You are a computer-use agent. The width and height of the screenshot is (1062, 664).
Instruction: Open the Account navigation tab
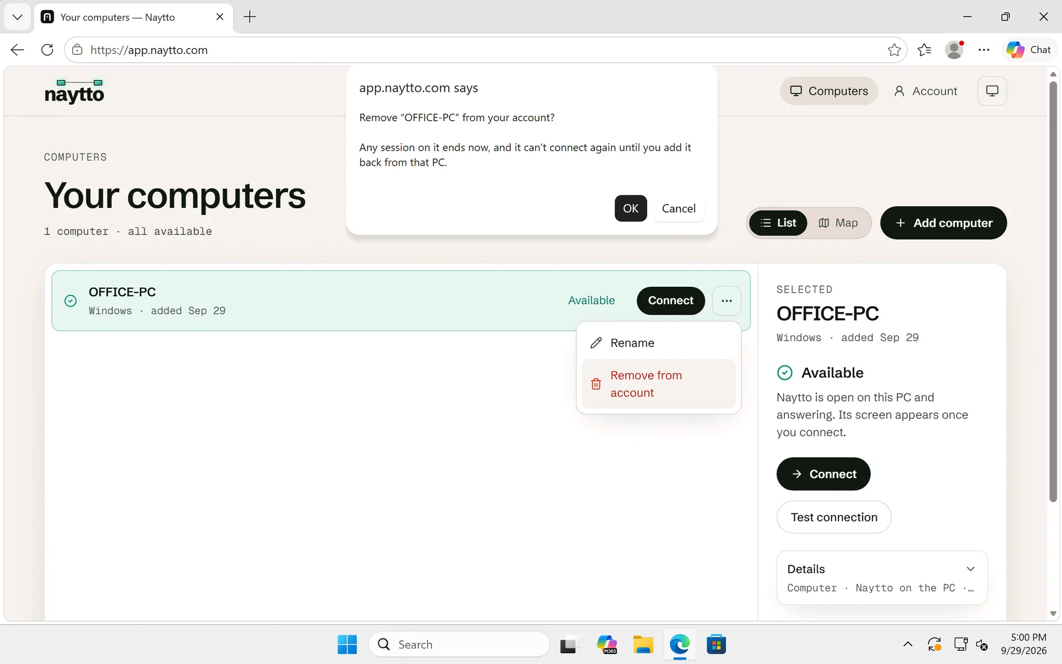pos(926,91)
